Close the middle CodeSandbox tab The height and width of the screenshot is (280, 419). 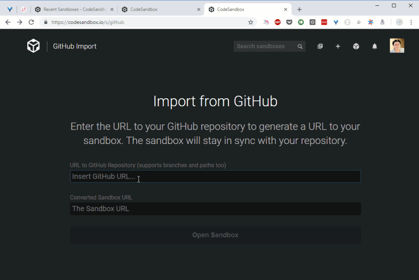199,10
